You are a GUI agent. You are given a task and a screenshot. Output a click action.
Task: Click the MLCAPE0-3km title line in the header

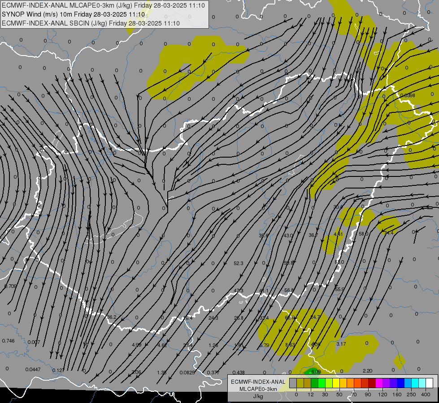103,5
